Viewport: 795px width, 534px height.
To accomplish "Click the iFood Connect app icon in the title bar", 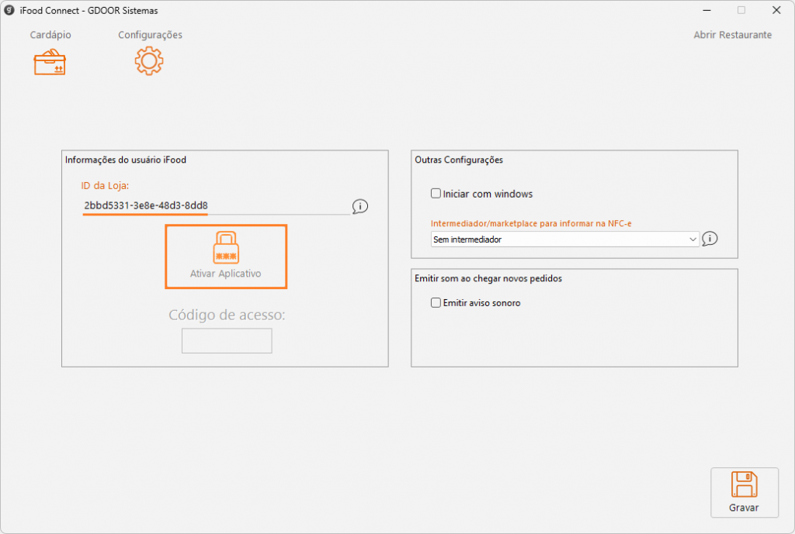I will pos(9,10).
